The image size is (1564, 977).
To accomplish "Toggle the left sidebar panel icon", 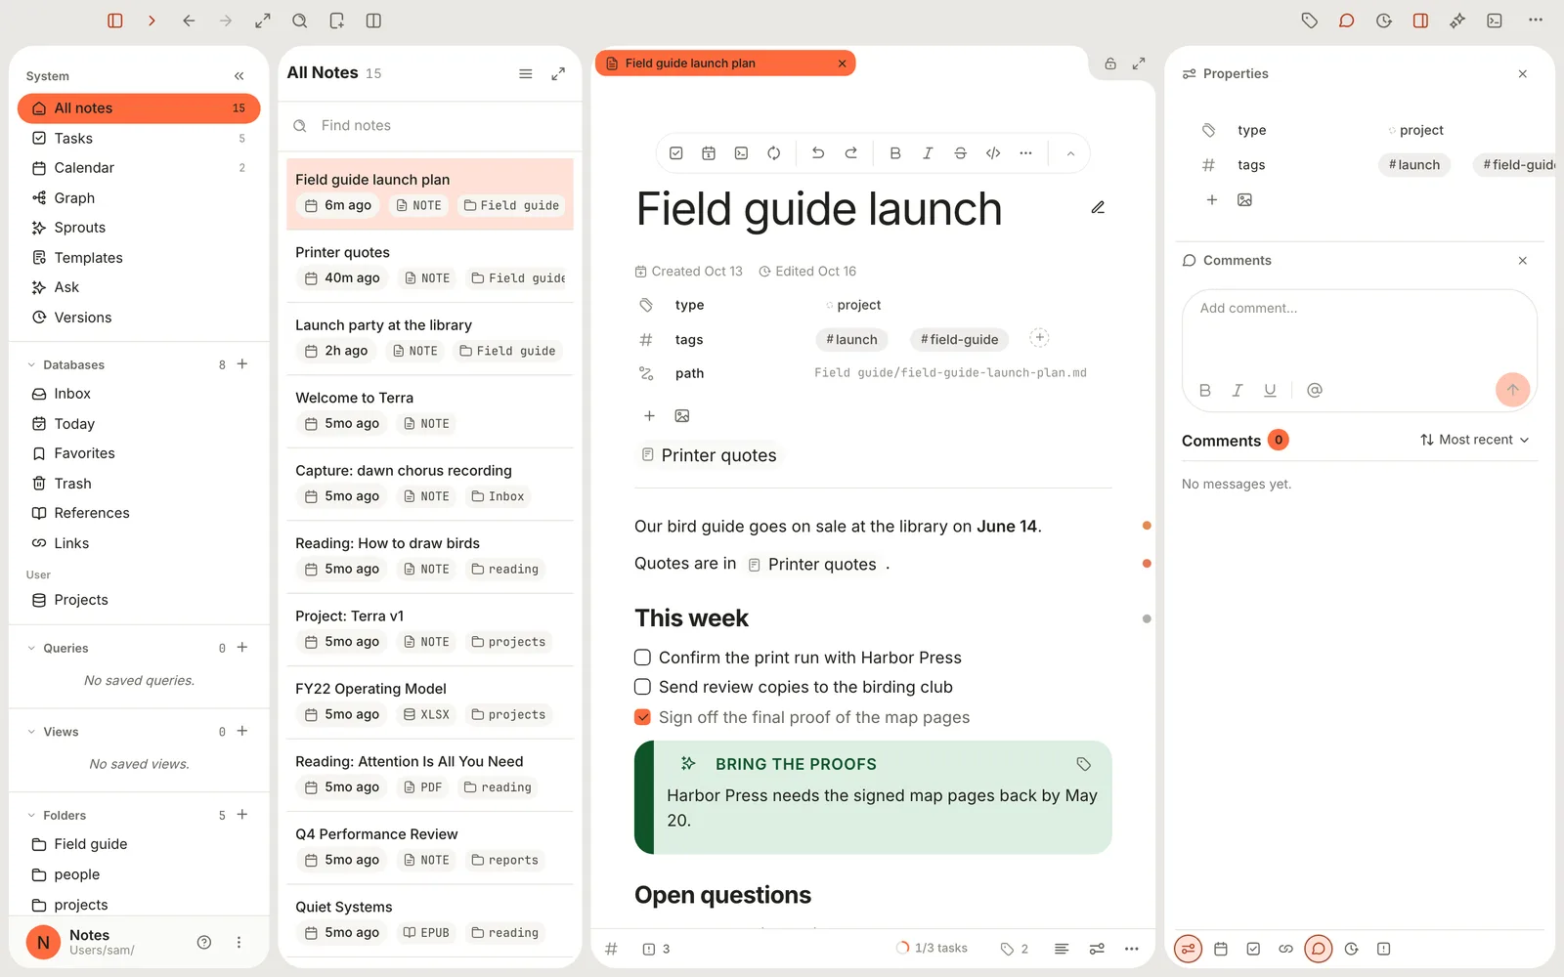I will click(x=115, y=21).
